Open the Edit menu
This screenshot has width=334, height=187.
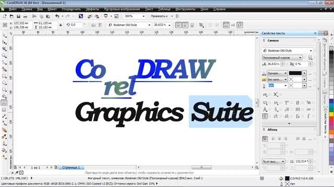[27, 9]
